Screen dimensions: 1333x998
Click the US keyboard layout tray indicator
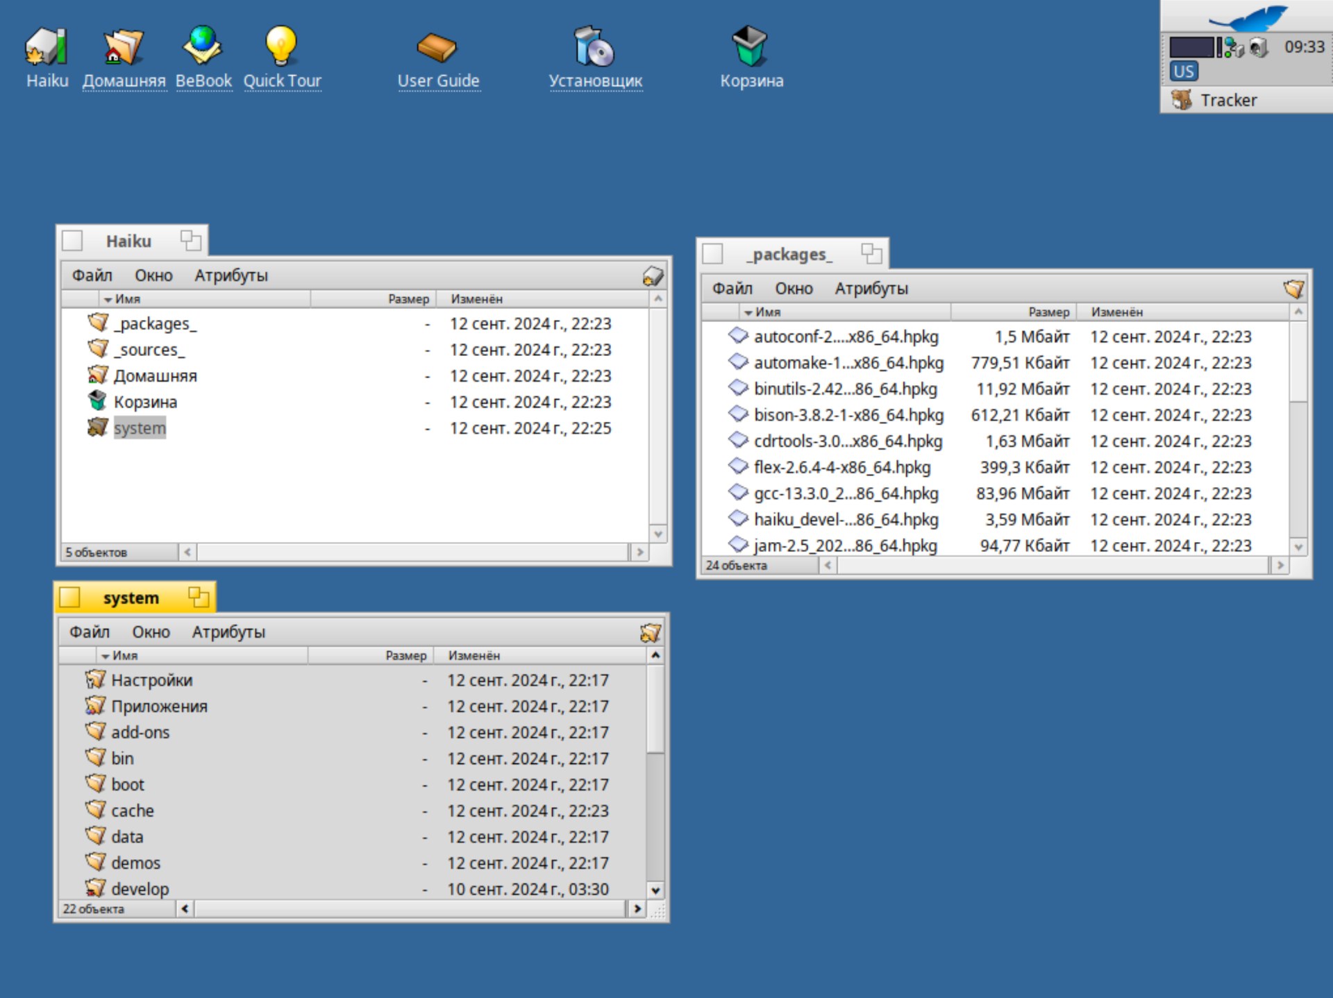click(x=1184, y=71)
